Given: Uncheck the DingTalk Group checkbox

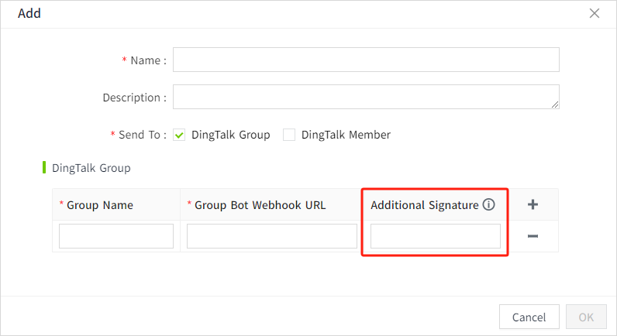Looking at the screenshot, I should tap(179, 135).
